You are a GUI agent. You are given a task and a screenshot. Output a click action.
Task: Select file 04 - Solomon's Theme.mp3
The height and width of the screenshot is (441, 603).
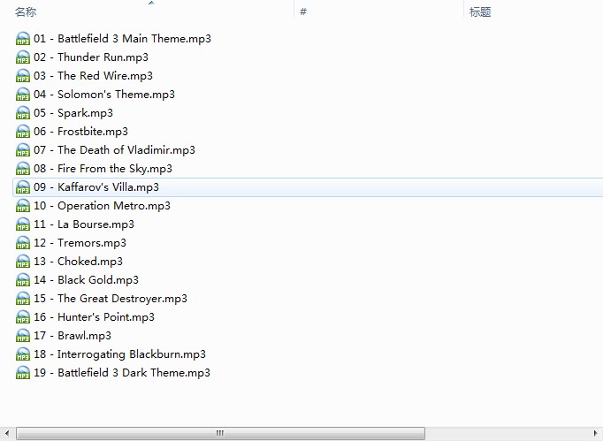pos(104,95)
